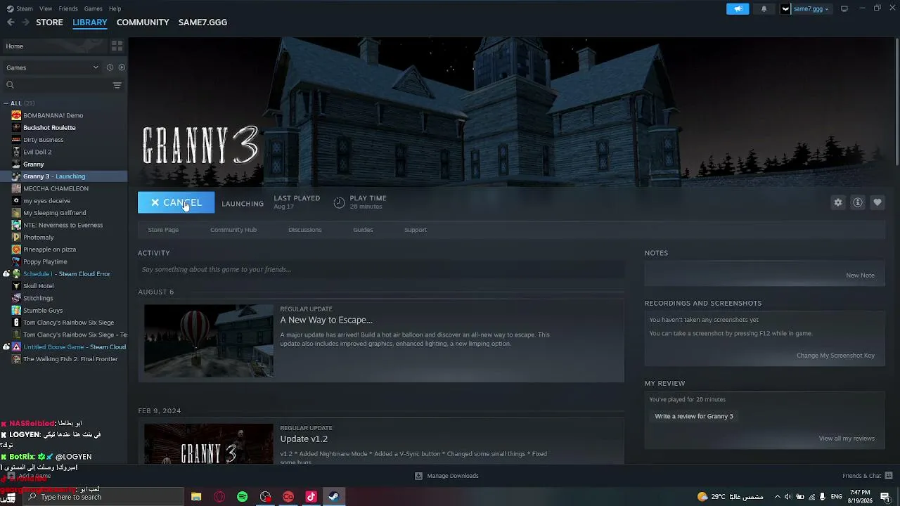Viewport: 900px width, 506px height.
Task: Open the Steam announcements megaphone button
Action: (x=738, y=9)
